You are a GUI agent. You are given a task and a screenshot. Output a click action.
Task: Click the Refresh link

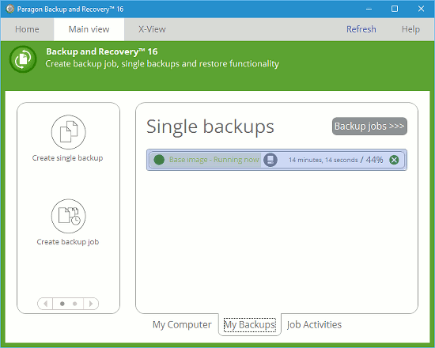pos(361,29)
